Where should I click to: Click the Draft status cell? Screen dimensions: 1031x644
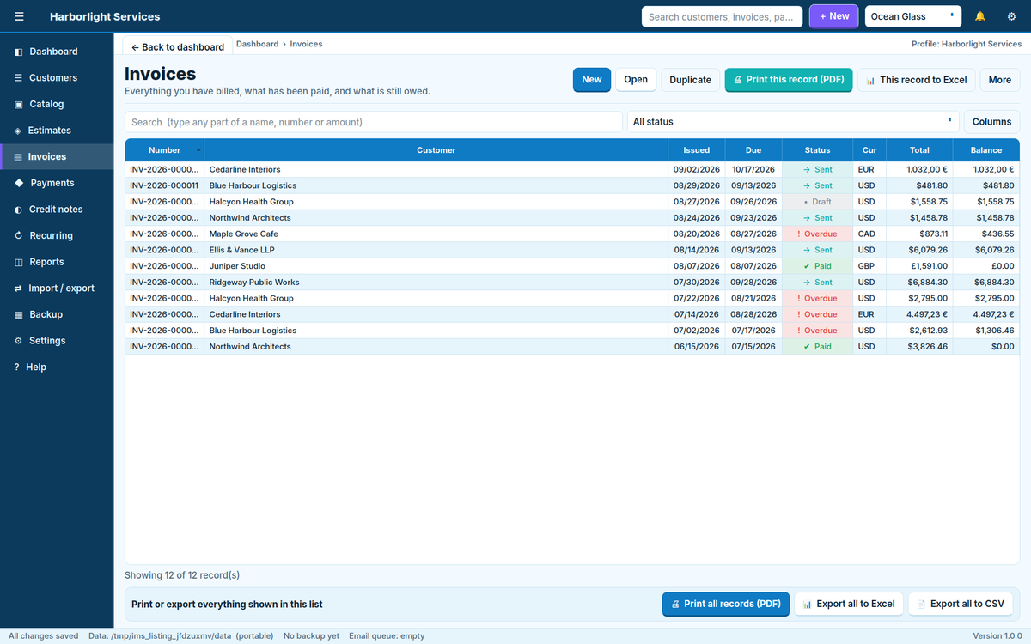(817, 202)
